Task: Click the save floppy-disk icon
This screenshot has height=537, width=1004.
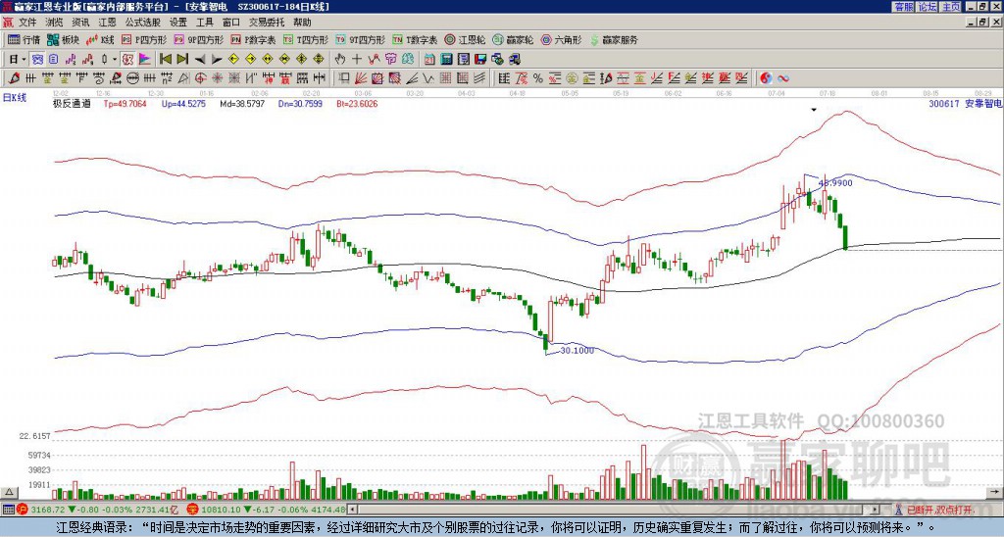Action: [x=480, y=60]
